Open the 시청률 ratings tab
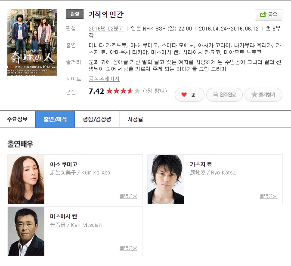291x266 pixels. tap(135, 119)
